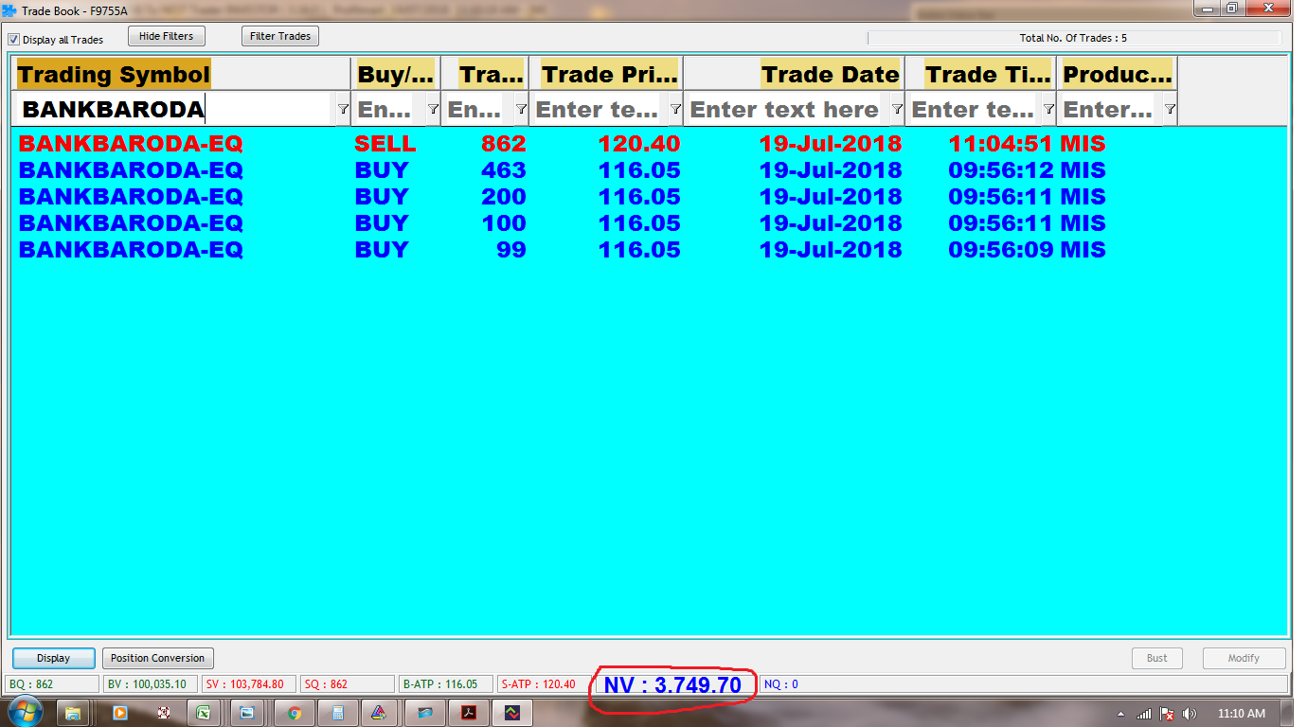Open Google Chrome from the taskbar

tap(295, 713)
